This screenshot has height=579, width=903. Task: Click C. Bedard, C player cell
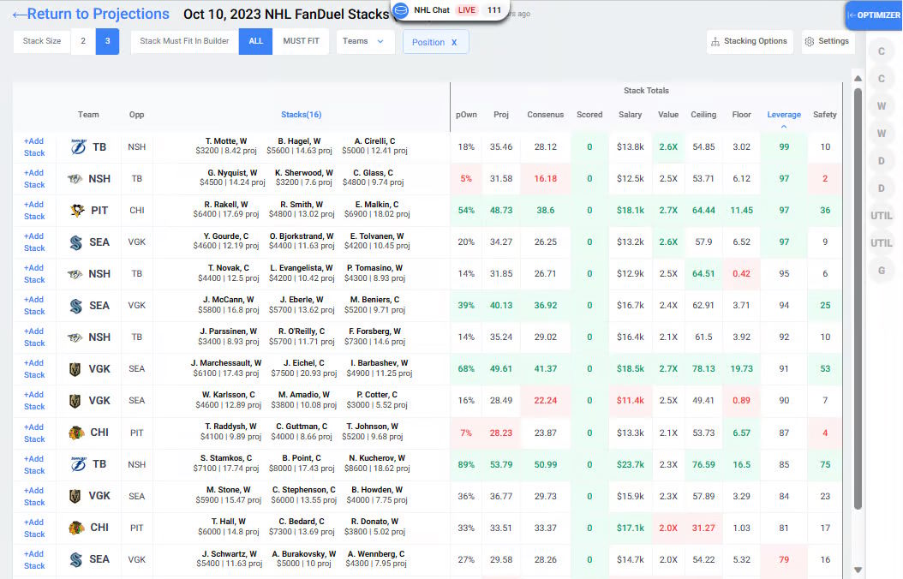[302, 527]
